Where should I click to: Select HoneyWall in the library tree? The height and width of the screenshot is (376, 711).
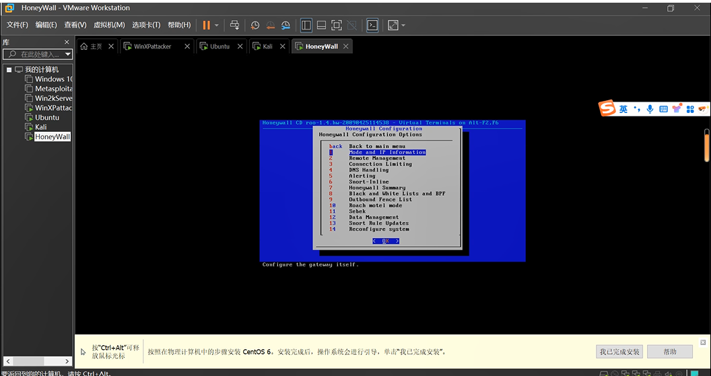pyautogui.click(x=48, y=137)
